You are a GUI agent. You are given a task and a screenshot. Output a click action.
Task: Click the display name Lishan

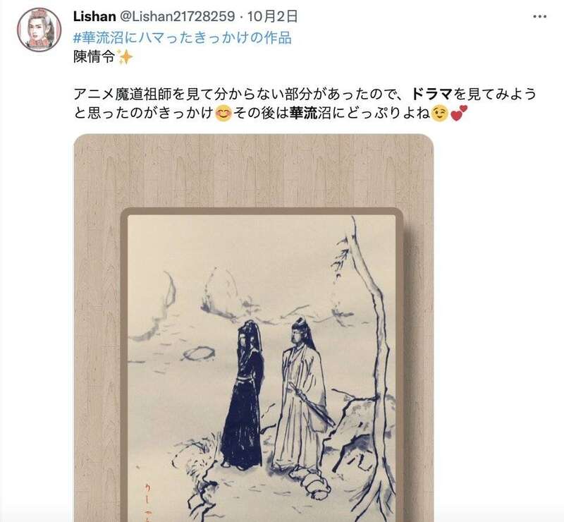[x=94, y=16]
